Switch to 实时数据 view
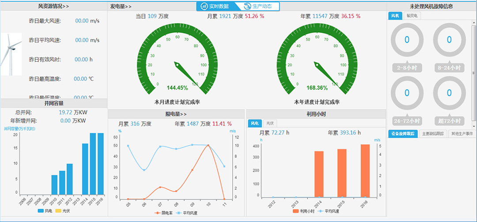Image resolution: width=477 pixels, height=222 pixels. tap(215, 6)
